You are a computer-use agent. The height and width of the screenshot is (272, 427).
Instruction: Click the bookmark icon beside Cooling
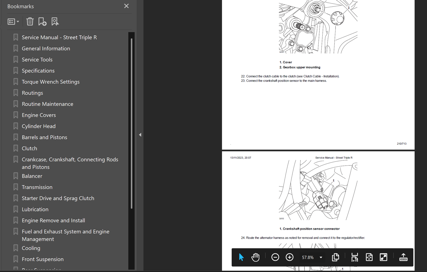click(x=16, y=248)
